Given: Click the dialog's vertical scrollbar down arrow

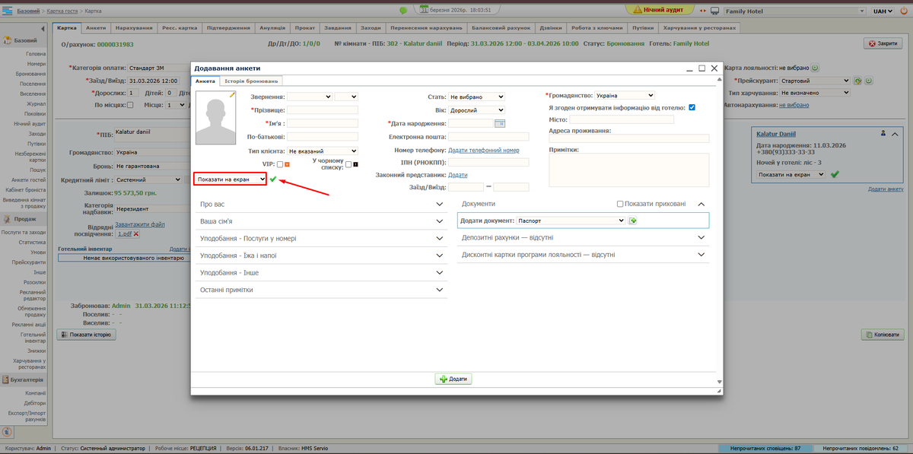Looking at the screenshot, I should [x=717, y=382].
